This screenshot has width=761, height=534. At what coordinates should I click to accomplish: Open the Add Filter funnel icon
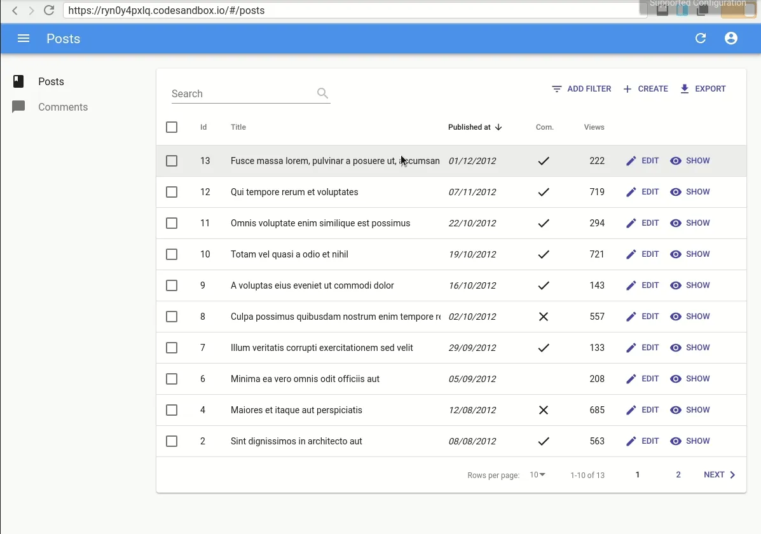coord(556,88)
